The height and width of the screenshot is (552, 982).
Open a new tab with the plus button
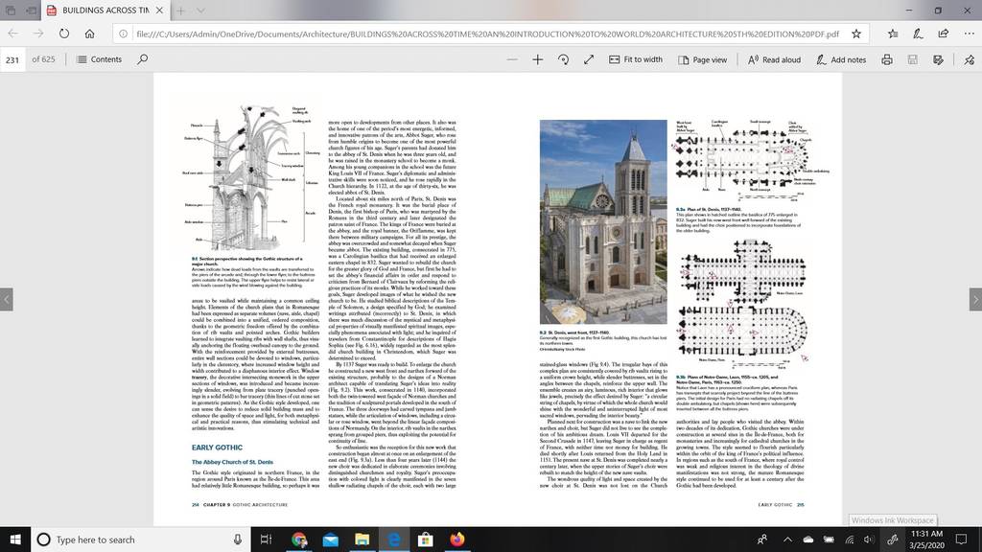point(180,11)
